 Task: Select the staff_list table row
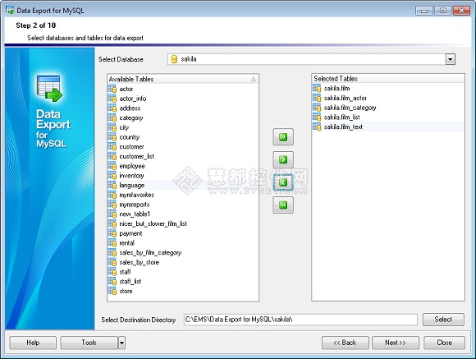183,282
